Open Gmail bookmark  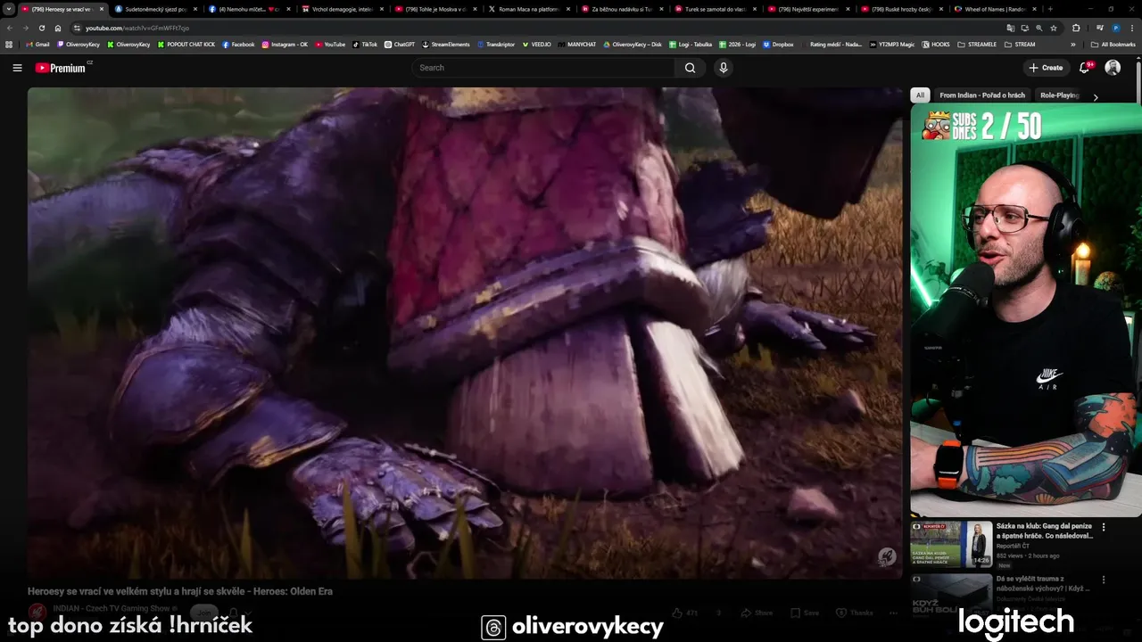38,44
